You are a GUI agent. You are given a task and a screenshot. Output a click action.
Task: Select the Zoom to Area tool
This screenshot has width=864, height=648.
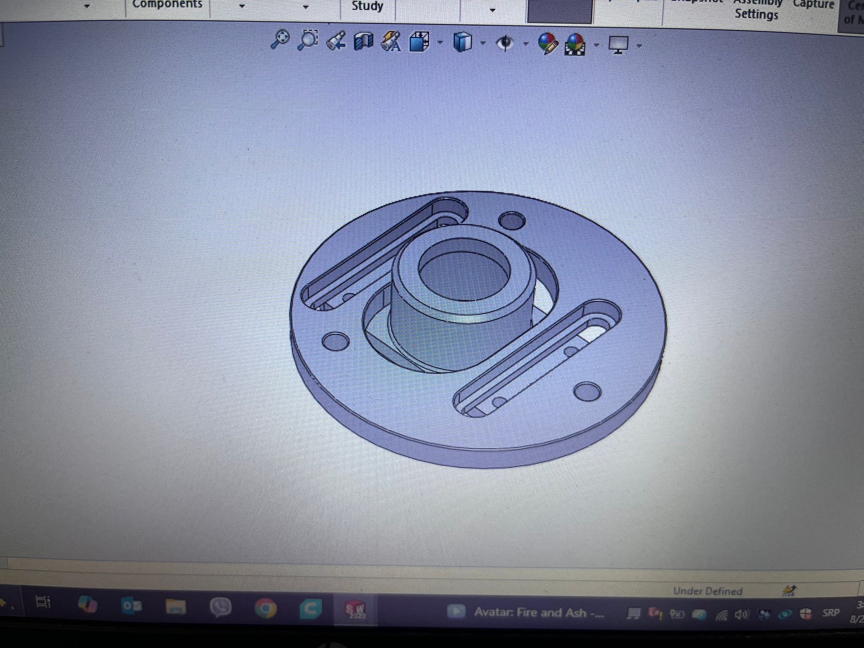[308, 40]
